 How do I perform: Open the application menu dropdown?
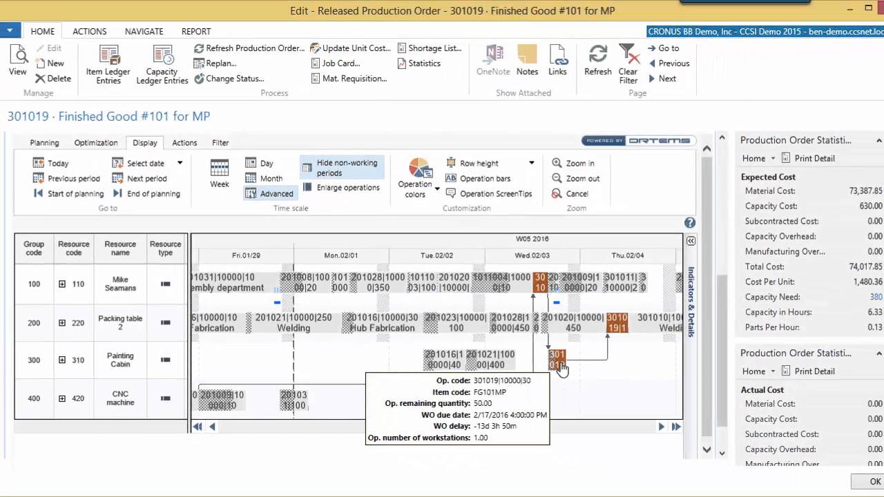pyautogui.click(x=10, y=30)
